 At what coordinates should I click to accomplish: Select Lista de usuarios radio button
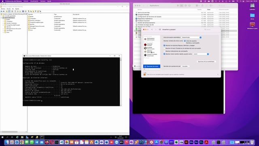click(185, 41)
